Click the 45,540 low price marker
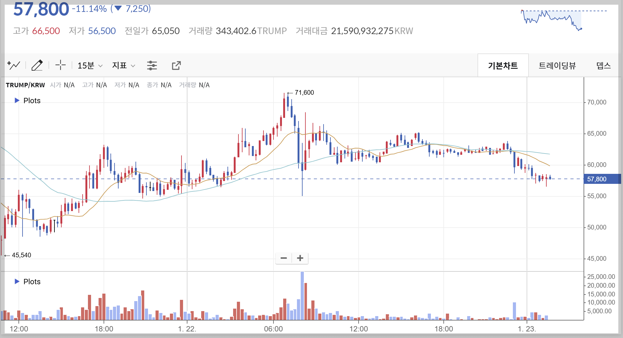The height and width of the screenshot is (338, 623). pos(21,255)
